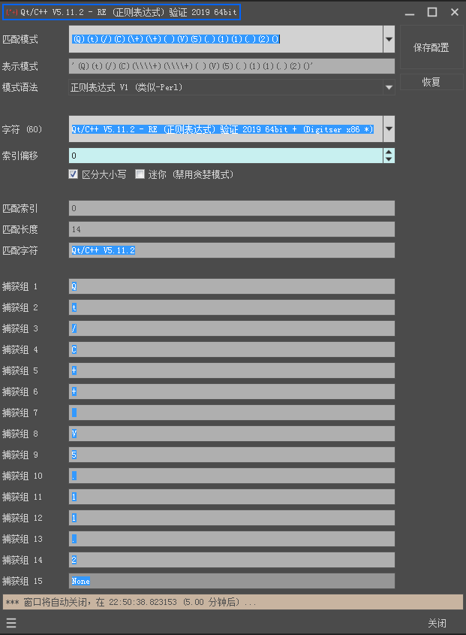Image resolution: width=466 pixels, height=635 pixels.
Task: Click into the 字符 input text field
Action: (226, 129)
